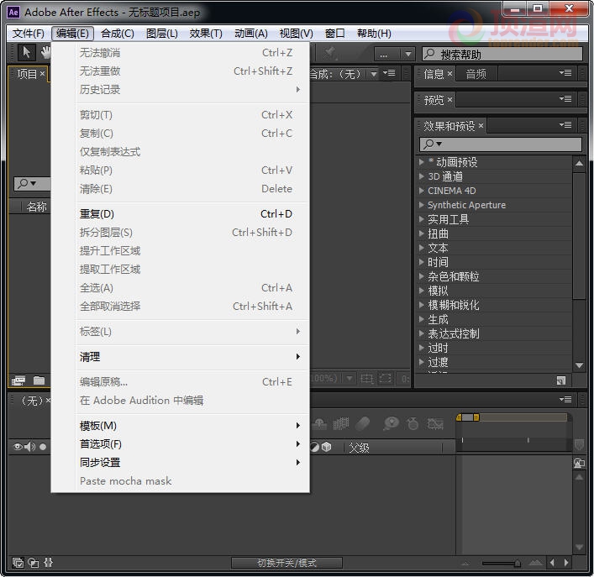
Task: Select the Hand tool
Action: click(46, 53)
